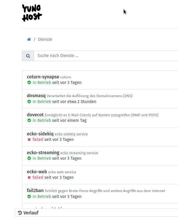This screenshot has width=178, height=217.
Task: View the ecko-streaming service
Action: (43, 153)
